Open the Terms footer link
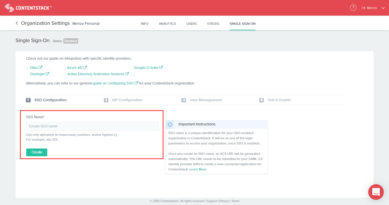Image resolution: width=389 pixels, height=205 pixels. [235, 201]
